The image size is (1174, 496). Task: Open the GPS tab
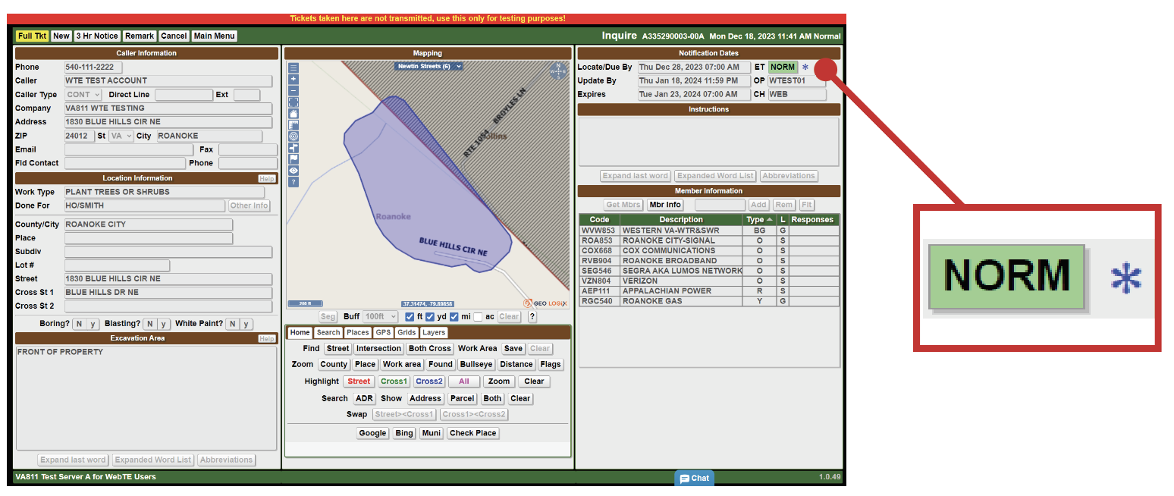coord(383,333)
